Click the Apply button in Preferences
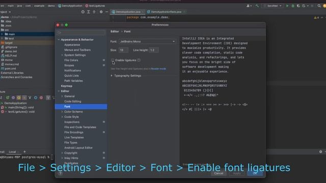Screen dimensions: 326x183 237,173
